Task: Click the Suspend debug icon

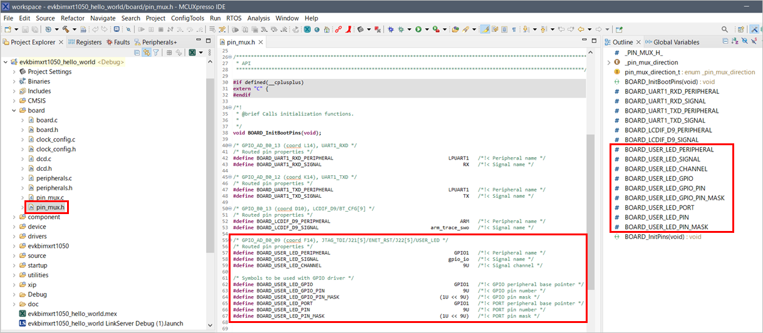Action: coord(151,29)
